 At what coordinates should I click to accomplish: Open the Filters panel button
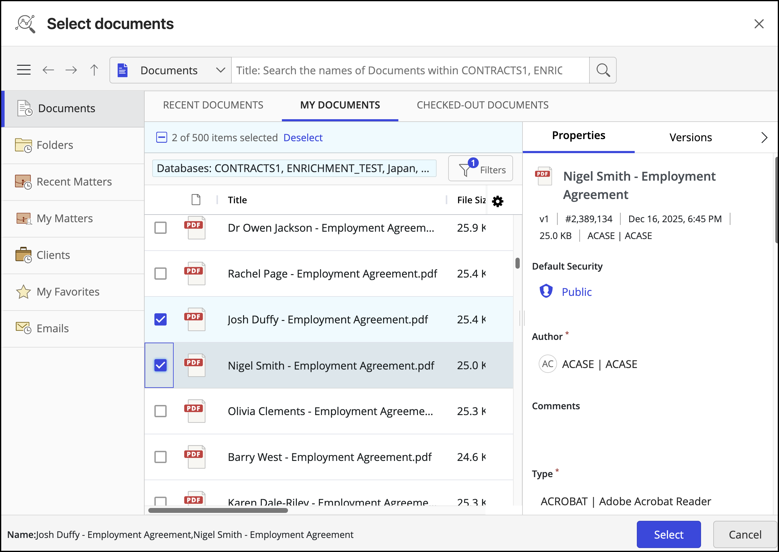click(x=480, y=169)
